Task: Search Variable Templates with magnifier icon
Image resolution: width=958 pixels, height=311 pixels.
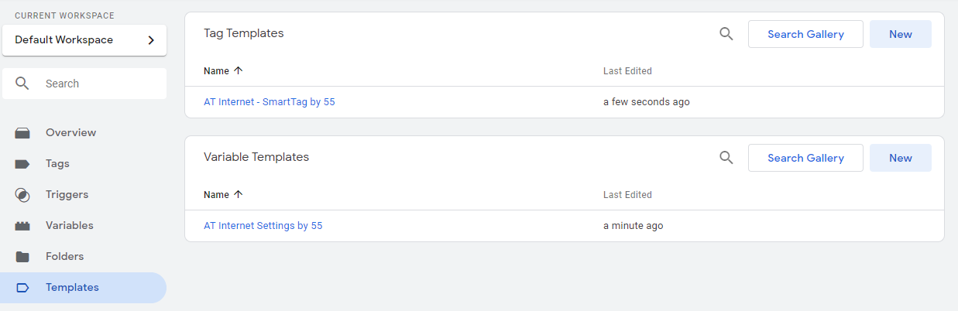Action: (726, 158)
